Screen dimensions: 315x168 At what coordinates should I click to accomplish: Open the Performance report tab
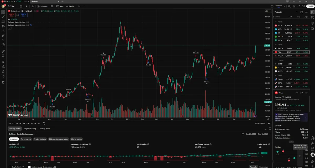pyautogui.click(x=26, y=139)
